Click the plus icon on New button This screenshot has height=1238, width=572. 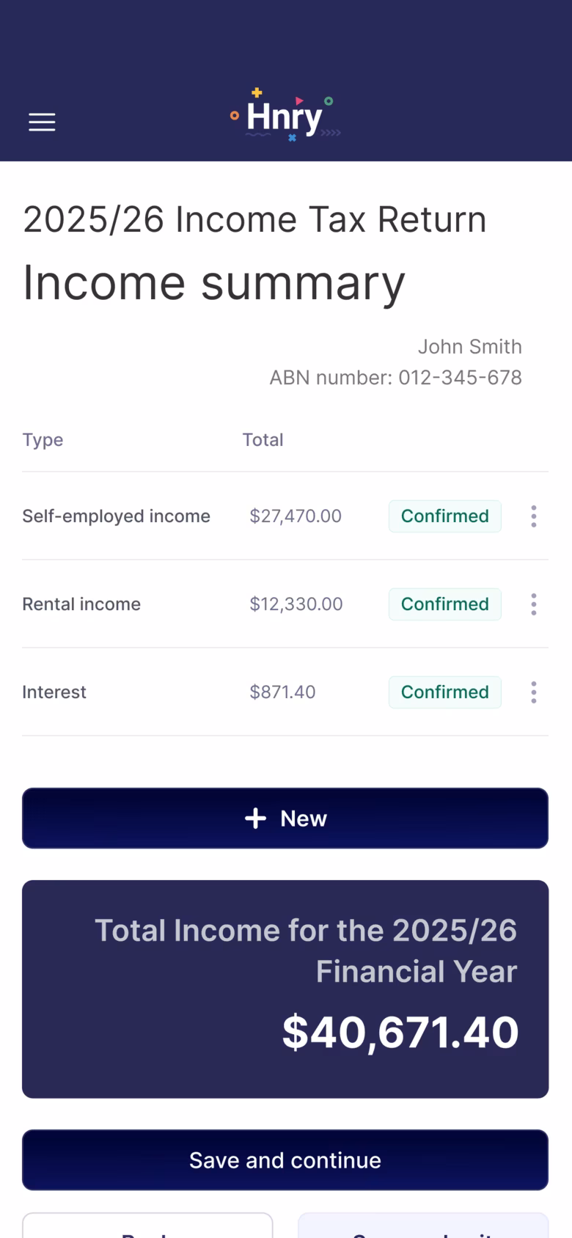(255, 818)
